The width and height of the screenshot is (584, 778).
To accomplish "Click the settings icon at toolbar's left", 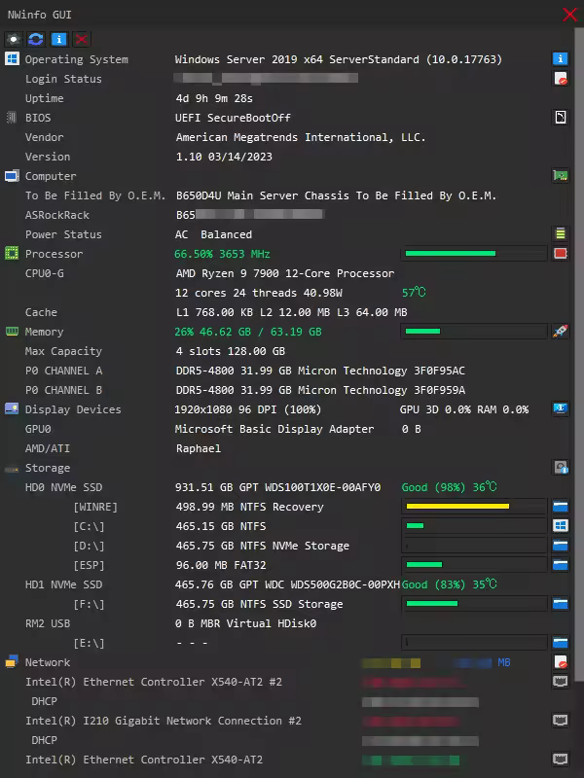I will pyautogui.click(x=14, y=39).
